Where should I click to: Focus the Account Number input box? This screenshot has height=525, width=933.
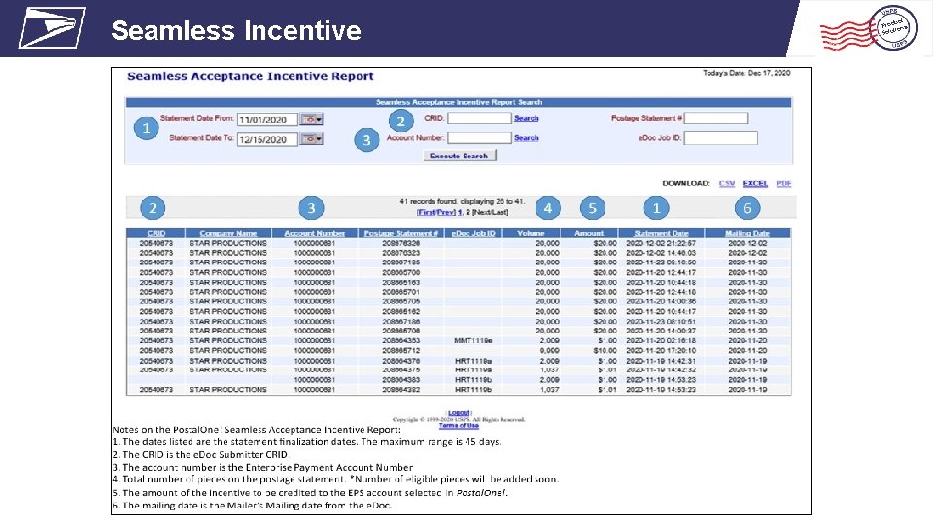point(479,137)
